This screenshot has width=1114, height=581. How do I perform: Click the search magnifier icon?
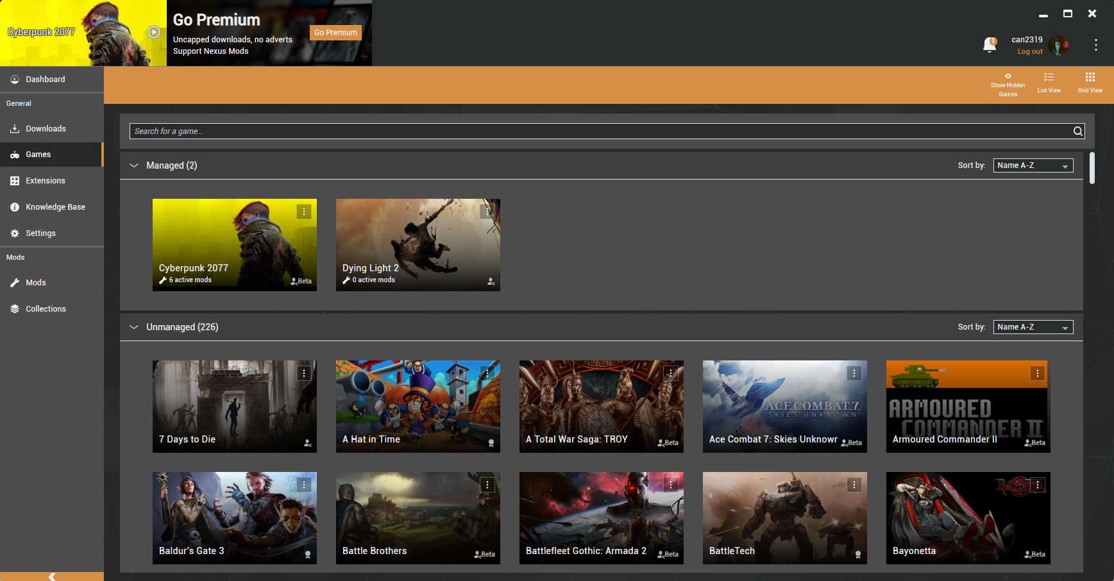[1078, 131]
